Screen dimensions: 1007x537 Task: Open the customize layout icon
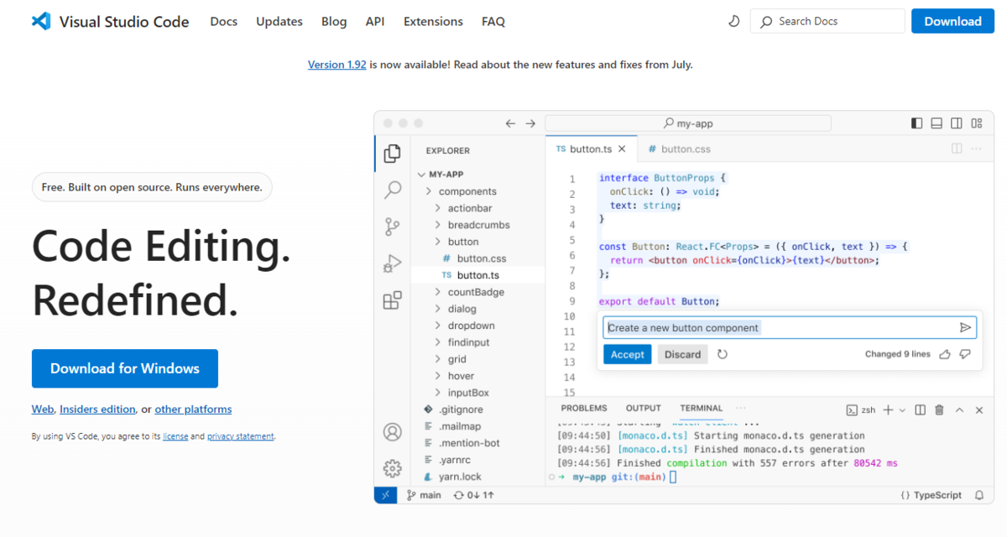tap(977, 123)
